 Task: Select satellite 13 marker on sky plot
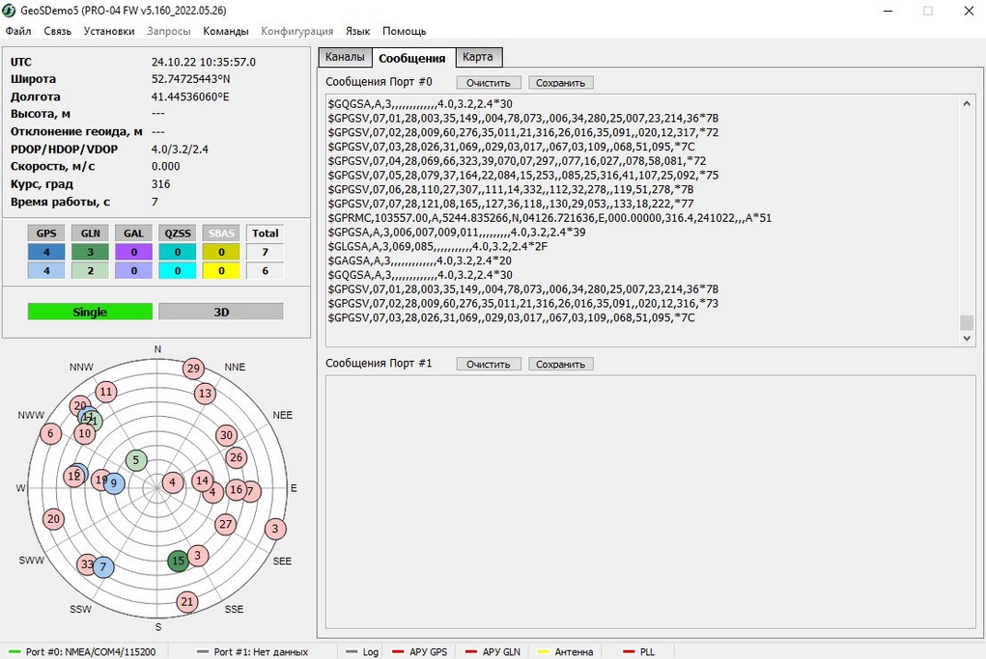coord(204,394)
